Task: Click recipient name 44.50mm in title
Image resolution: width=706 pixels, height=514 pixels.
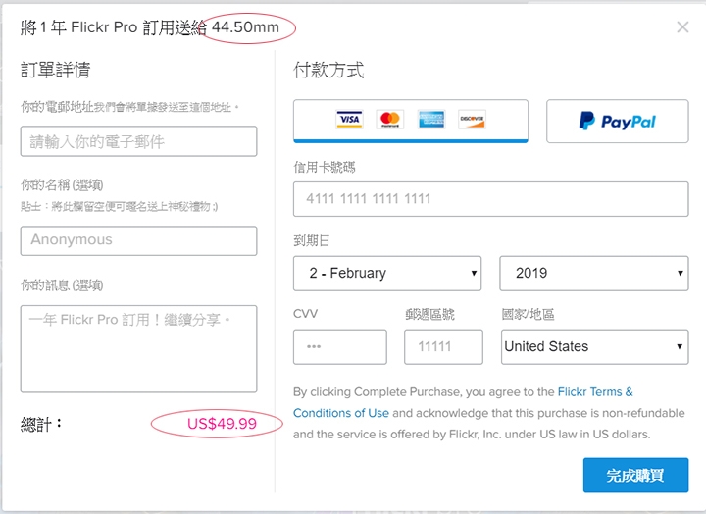Action: [245, 27]
